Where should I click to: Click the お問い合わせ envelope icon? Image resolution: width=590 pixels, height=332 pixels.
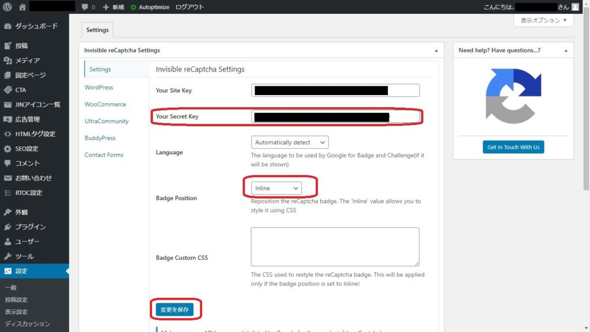7,178
